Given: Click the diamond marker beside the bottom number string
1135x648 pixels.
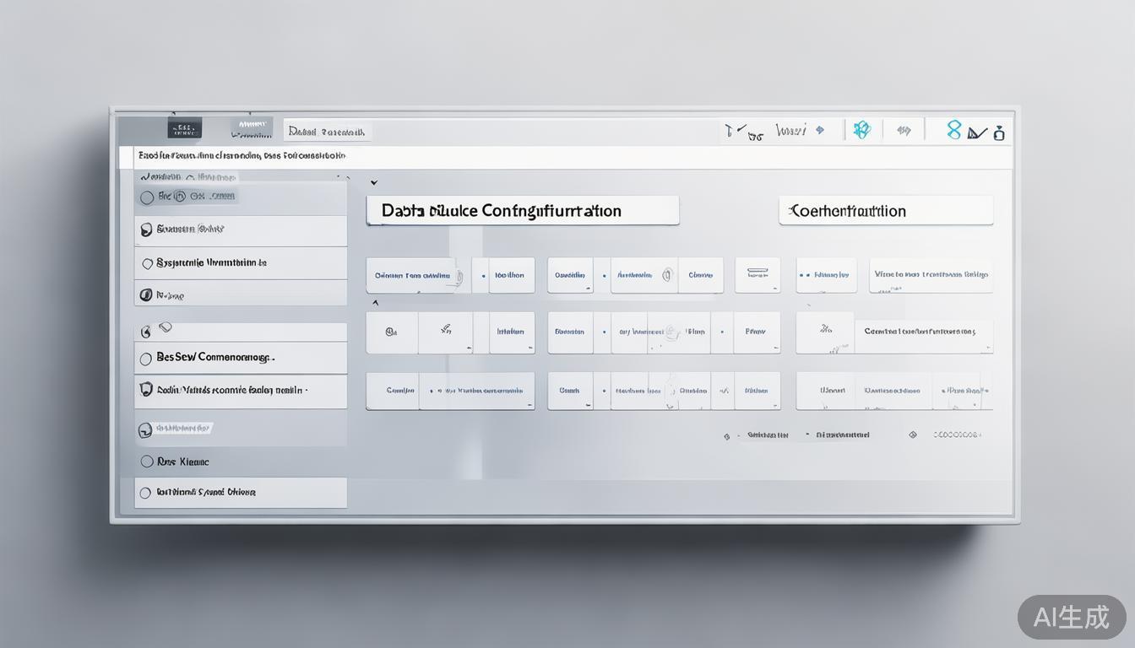Looking at the screenshot, I should pyautogui.click(x=912, y=435).
